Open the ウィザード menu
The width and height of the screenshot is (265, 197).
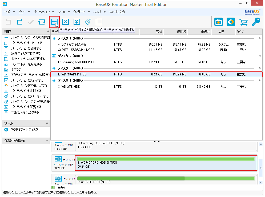81,12
